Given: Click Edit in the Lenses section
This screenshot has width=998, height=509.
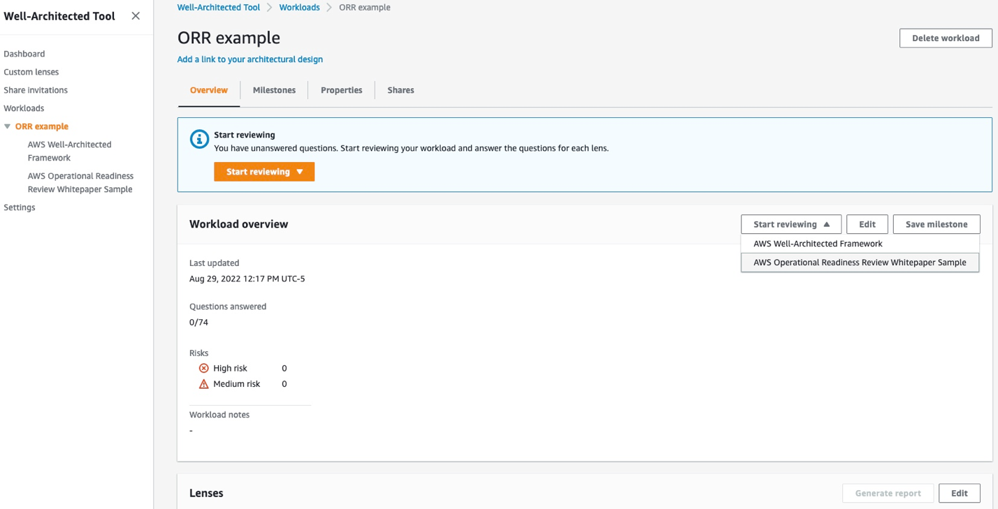Looking at the screenshot, I should point(960,493).
